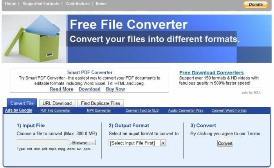Follow the Read More link
This screenshot has width=274, height=168.
(61, 89)
